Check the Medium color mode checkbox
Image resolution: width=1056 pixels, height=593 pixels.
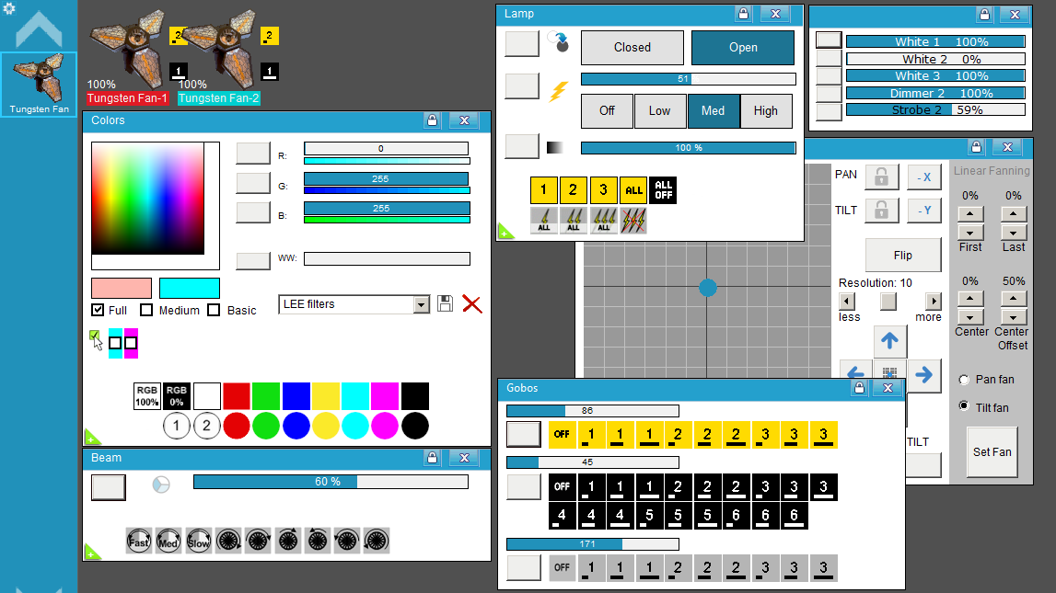click(146, 310)
